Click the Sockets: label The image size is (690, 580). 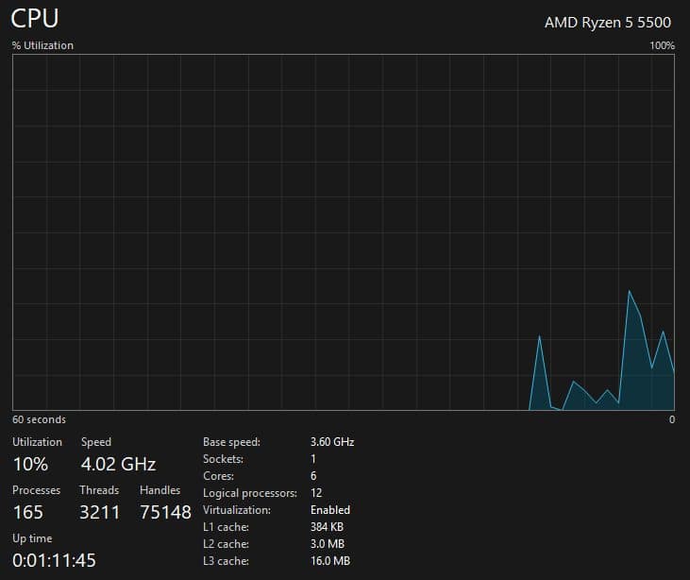point(223,459)
